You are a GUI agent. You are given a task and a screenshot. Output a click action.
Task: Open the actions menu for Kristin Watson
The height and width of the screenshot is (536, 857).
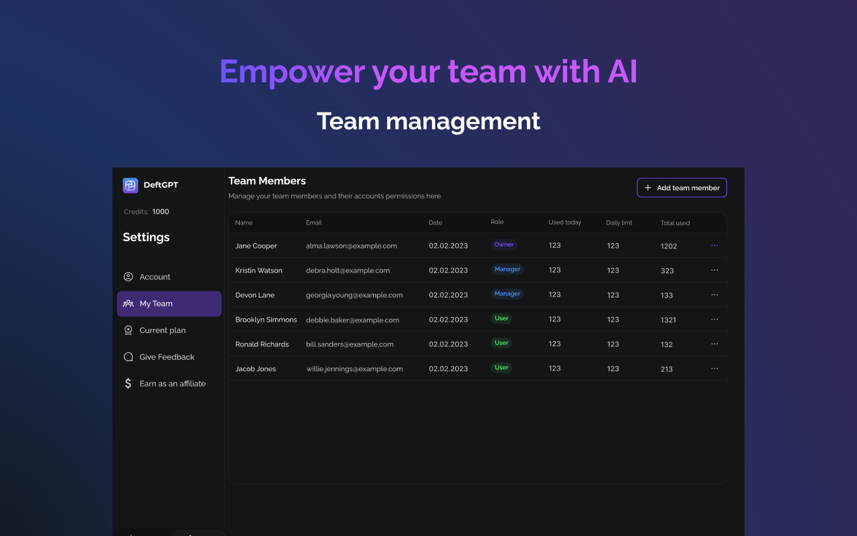click(714, 270)
